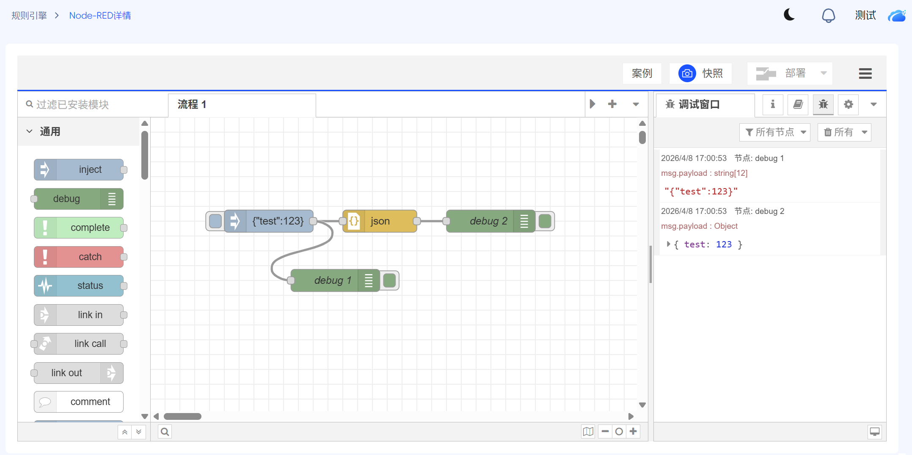Select the status node in the palette
The height and width of the screenshot is (455, 912).
pyautogui.click(x=79, y=286)
